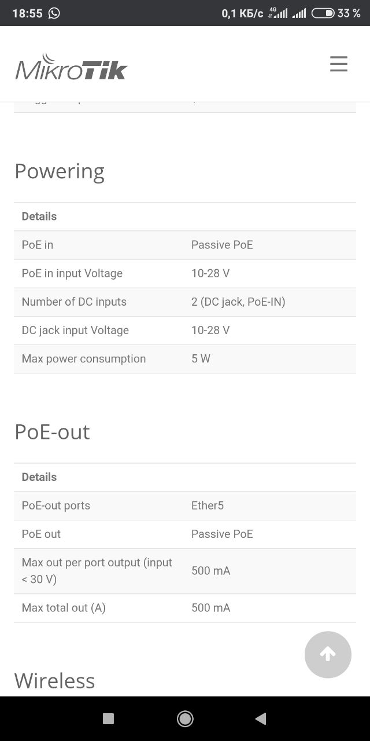The width and height of the screenshot is (370, 741).
Task: Tap the battery indicator in status bar
Action: point(323,13)
